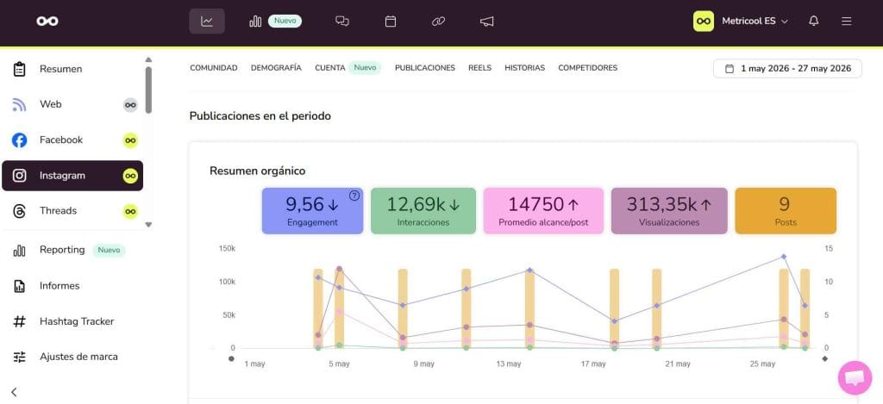The width and height of the screenshot is (883, 404).
Task: Toggle the Posts metric card
Action: [x=786, y=211]
